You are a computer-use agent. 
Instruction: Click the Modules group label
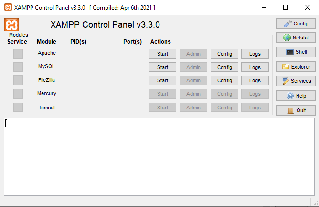(19, 35)
